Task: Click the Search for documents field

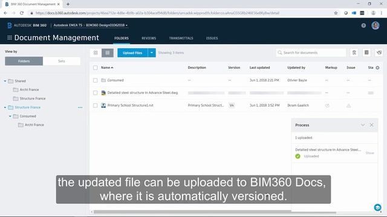Action: [311, 52]
